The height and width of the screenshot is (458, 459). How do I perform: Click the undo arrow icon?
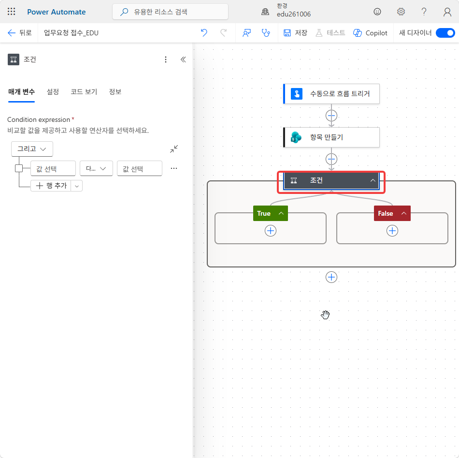point(204,33)
